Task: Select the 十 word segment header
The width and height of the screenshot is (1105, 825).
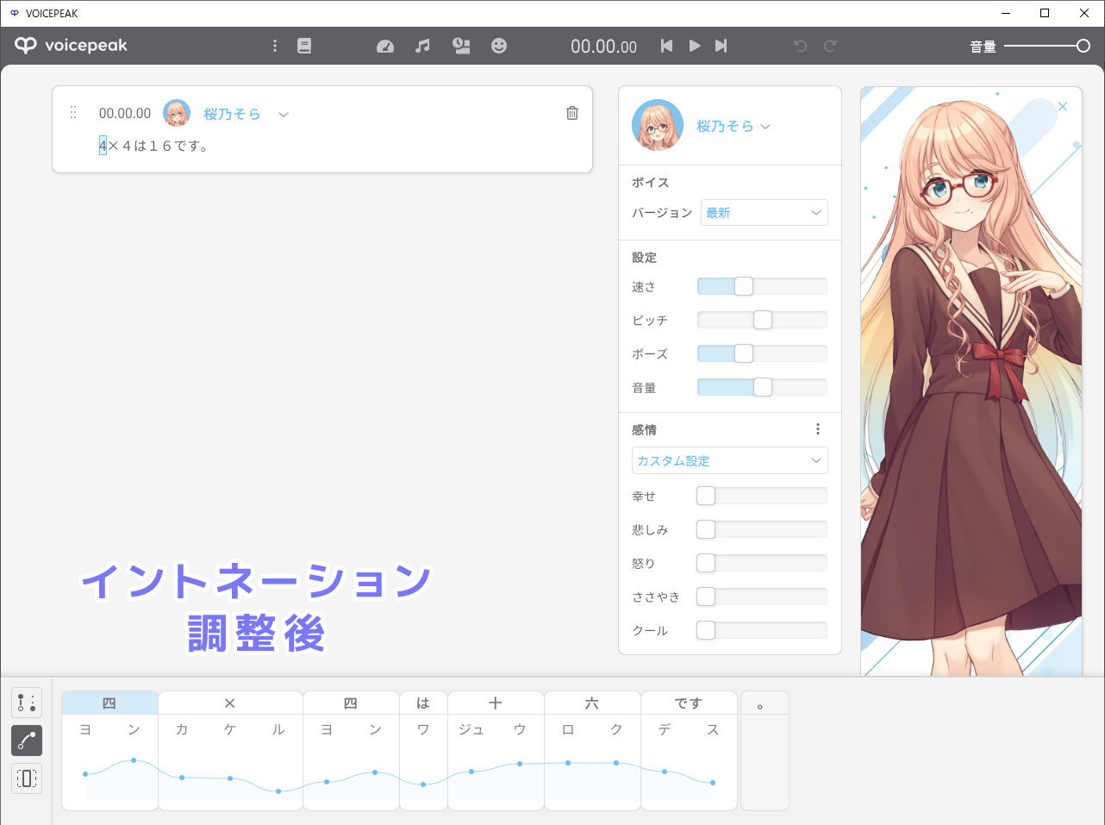Action: (x=496, y=703)
